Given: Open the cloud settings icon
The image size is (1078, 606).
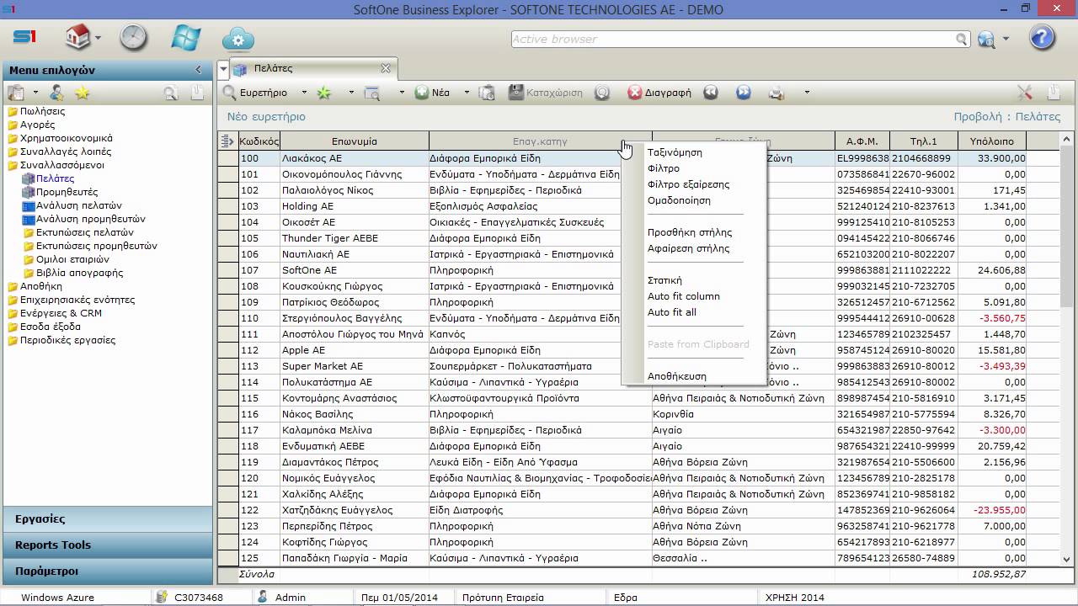Looking at the screenshot, I should (x=238, y=39).
